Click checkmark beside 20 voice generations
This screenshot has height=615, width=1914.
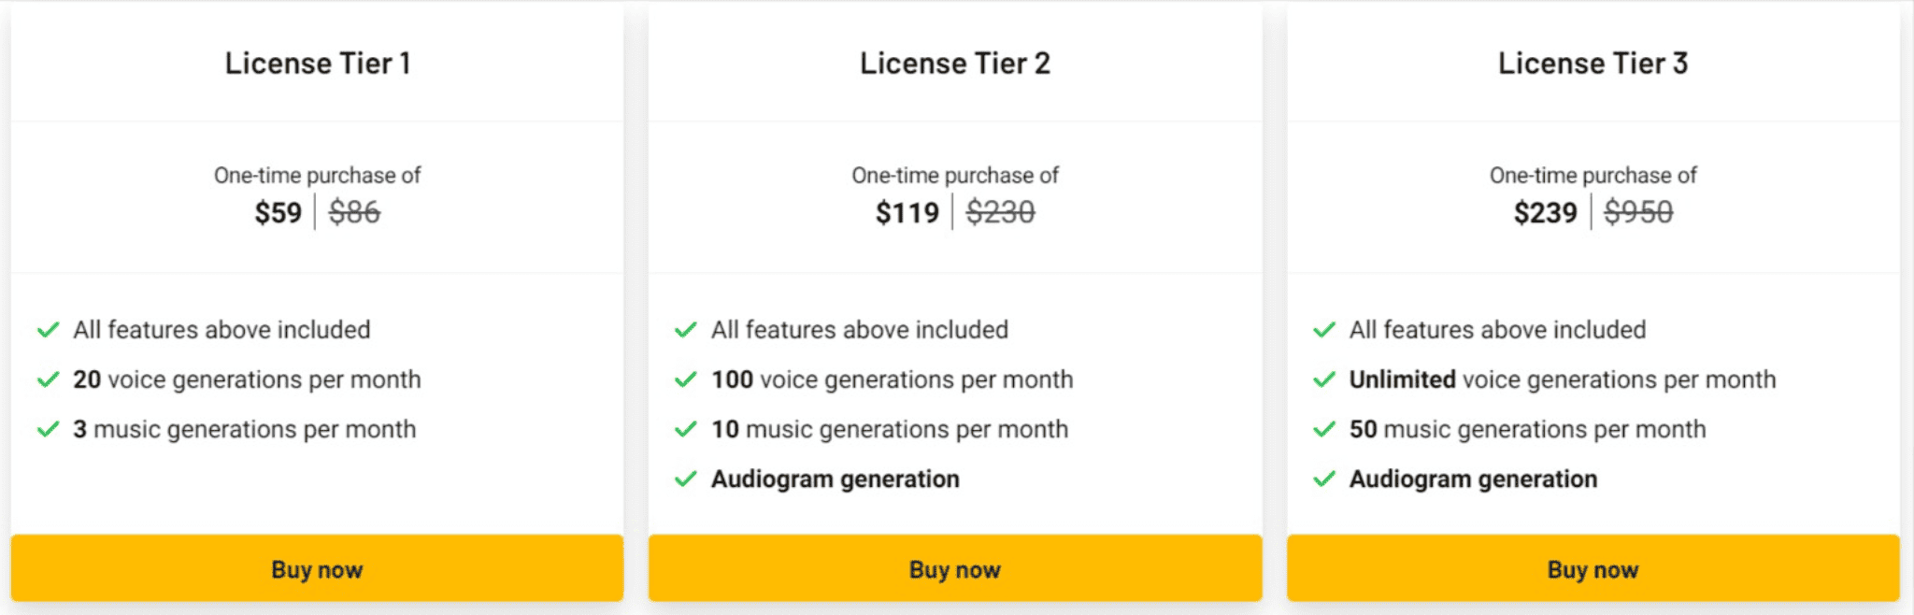[48, 379]
